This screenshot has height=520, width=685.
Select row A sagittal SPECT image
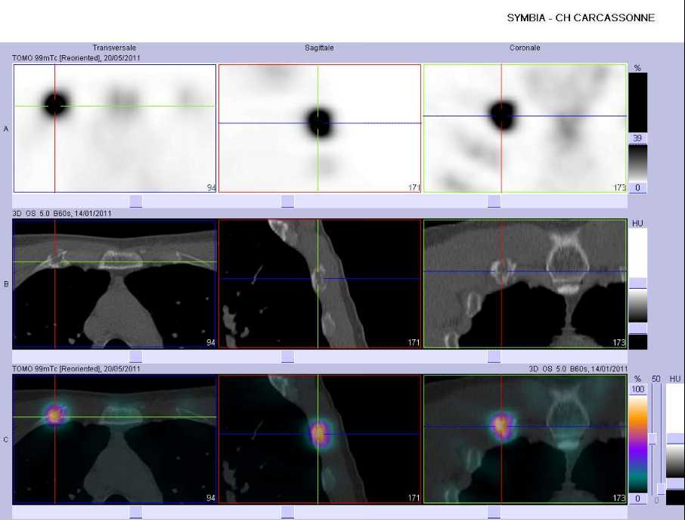coord(320,128)
